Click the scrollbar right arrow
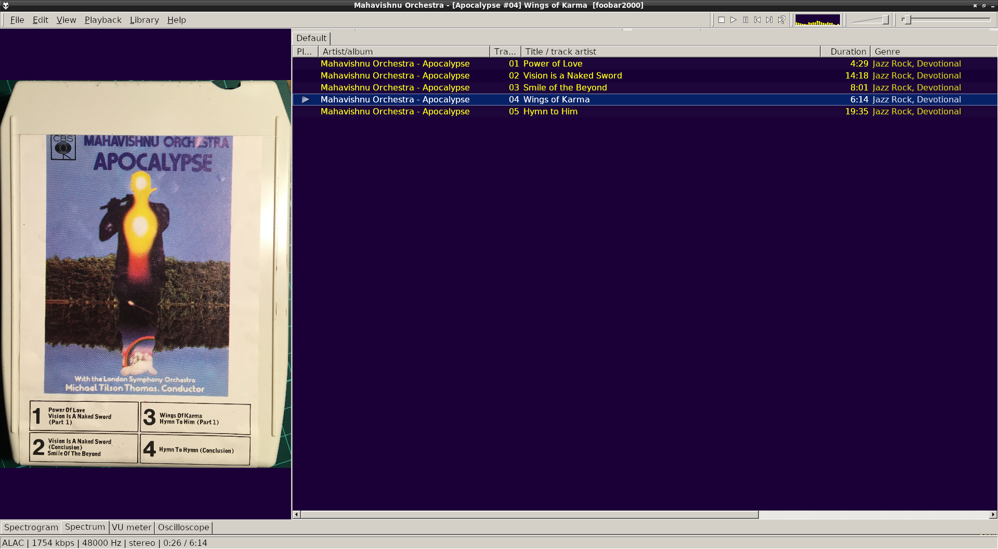 993,515
